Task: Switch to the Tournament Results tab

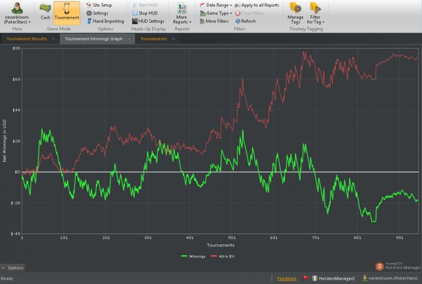Action: (x=27, y=39)
